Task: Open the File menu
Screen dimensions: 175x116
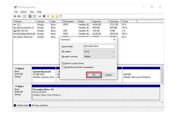Action: 16,12
